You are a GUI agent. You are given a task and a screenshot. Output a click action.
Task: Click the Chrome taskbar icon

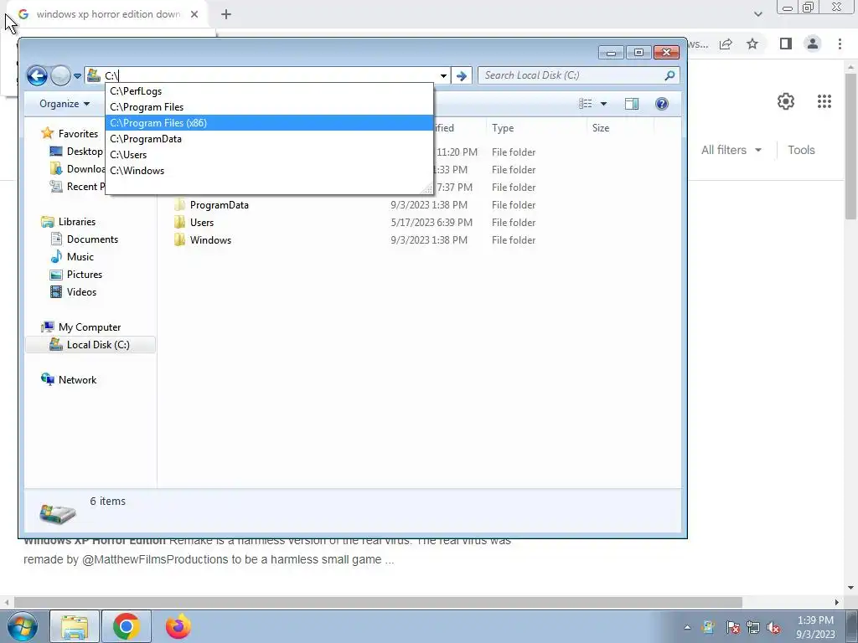pyautogui.click(x=127, y=626)
